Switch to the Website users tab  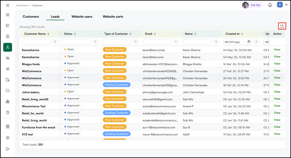(82, 16)
